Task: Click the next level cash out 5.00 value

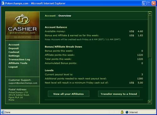Action: pyautogui.click(x=140, y=83)
